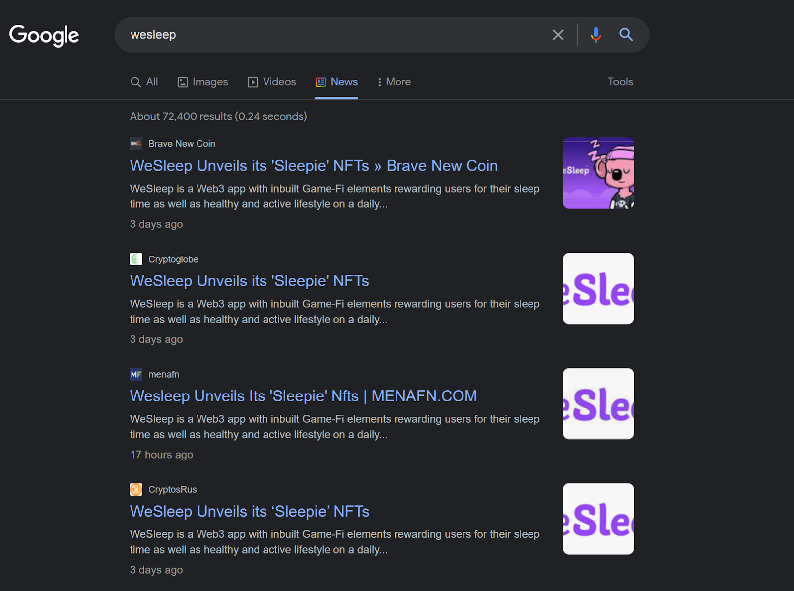This screenshot has height=591, width=794.
Task: Open the Cryptoglobe article headline
Action: coord(250,281)
